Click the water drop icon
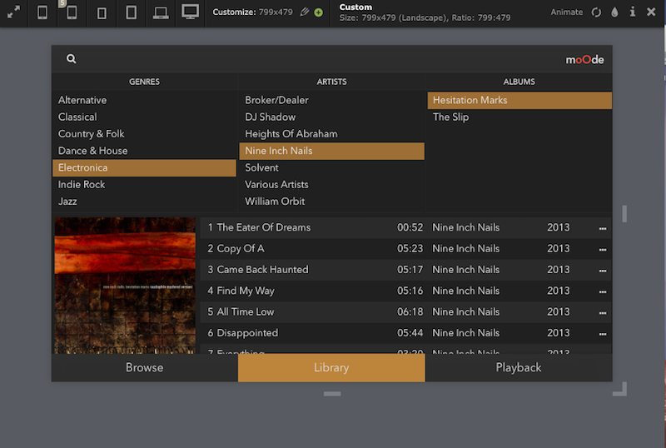This screenshot has width=666, height=448. [x=614, y=12]
